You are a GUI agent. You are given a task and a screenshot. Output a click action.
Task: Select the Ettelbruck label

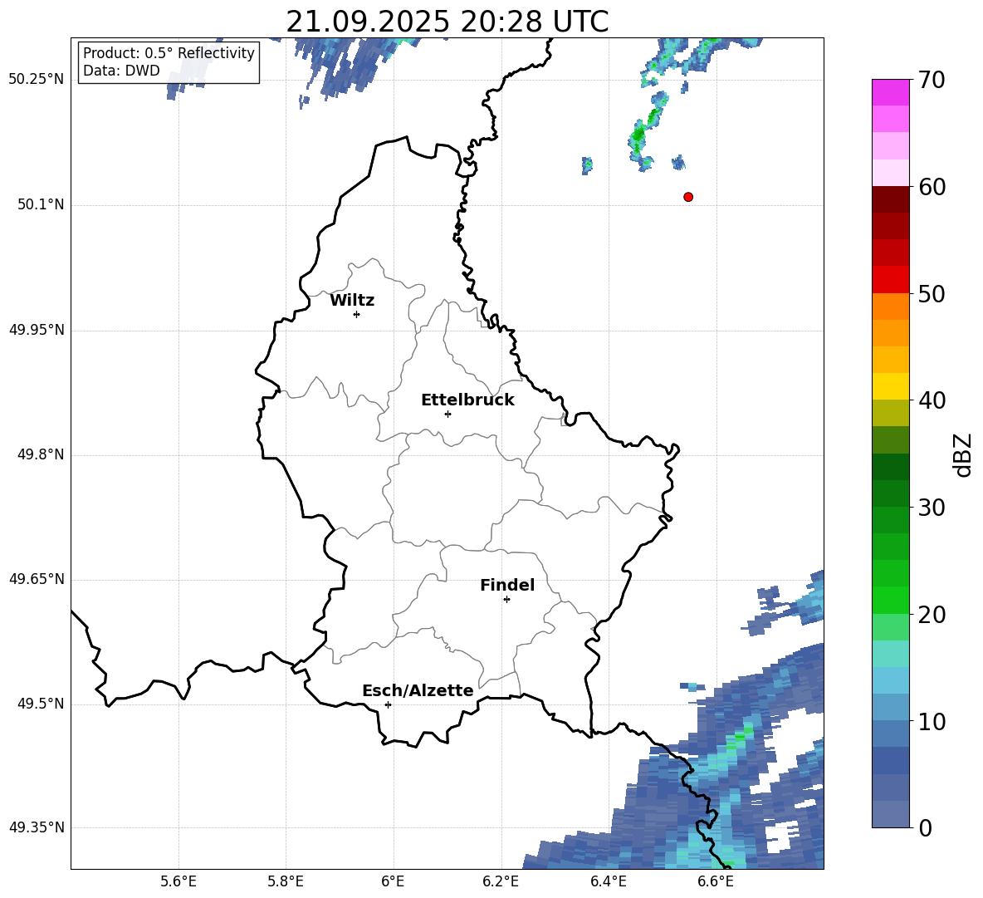pos(467,400)
